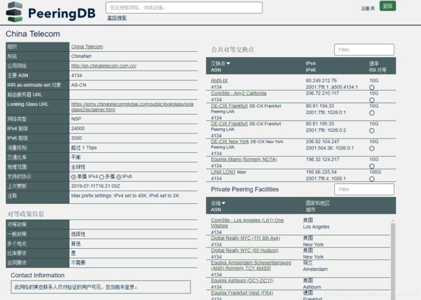This screenshot has height=300, width=421.
Task: Click the green login button
Action: coord(387,6)
